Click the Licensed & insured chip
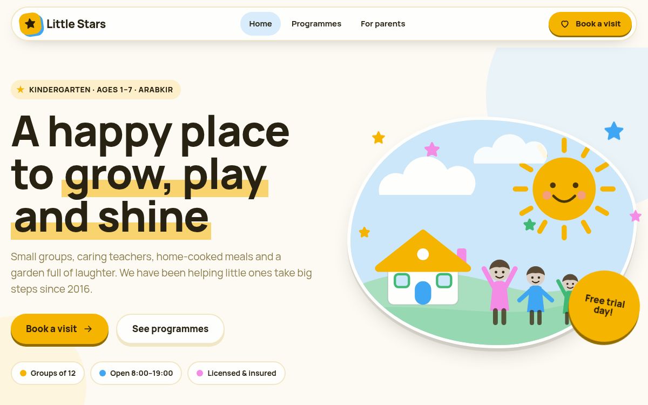This screenshot has width=648, height=405. [x=237, y=373]
